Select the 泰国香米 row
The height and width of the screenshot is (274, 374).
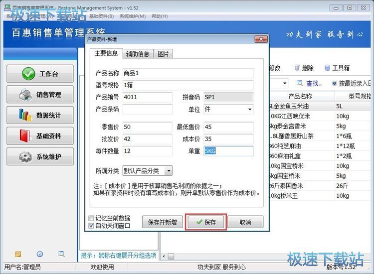pos(321,186)
